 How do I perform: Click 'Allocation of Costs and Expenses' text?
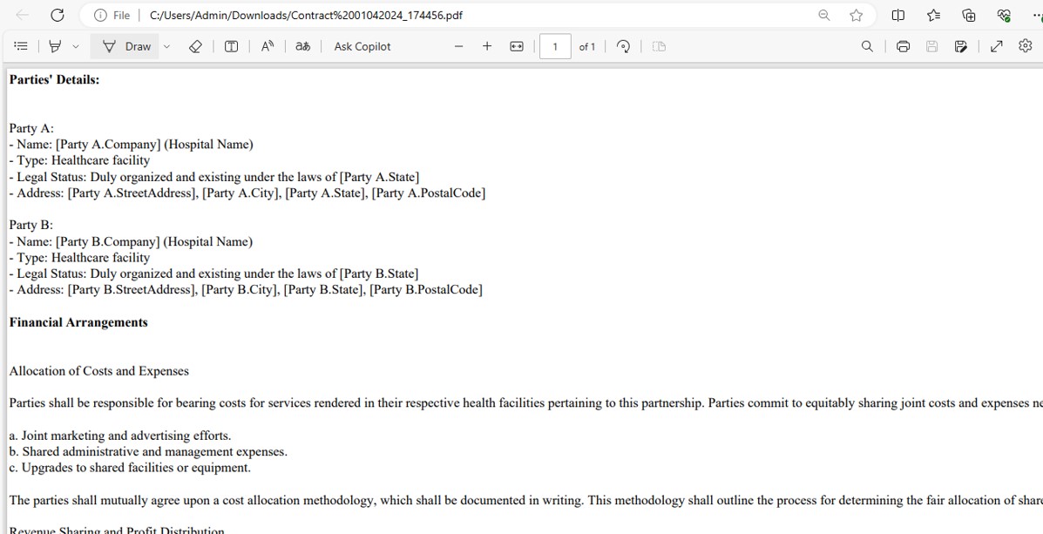click(x=99, y=371)
